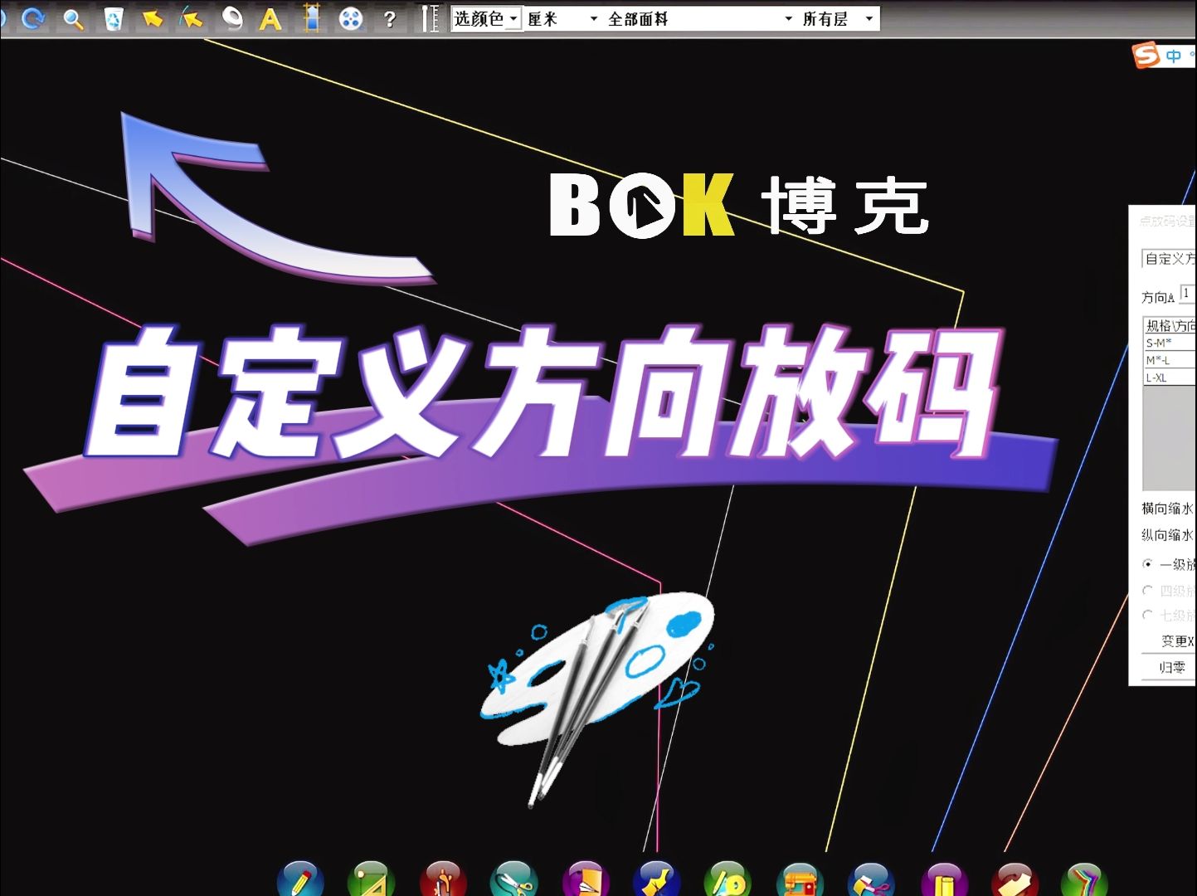Toggle the 中 Chinese input mode indicator
Image resolution: width=1197 pixels, height=896 pixels.
(1173, 56)
